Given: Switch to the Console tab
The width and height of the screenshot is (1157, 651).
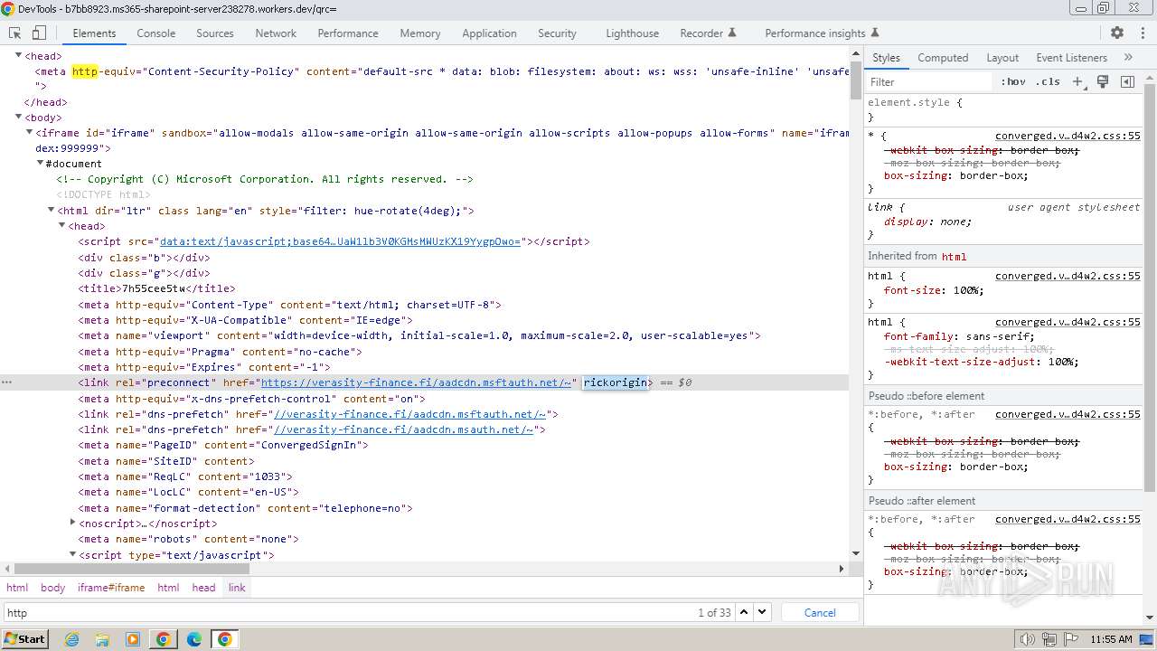Looking at the screenshot, I should 156,33.
